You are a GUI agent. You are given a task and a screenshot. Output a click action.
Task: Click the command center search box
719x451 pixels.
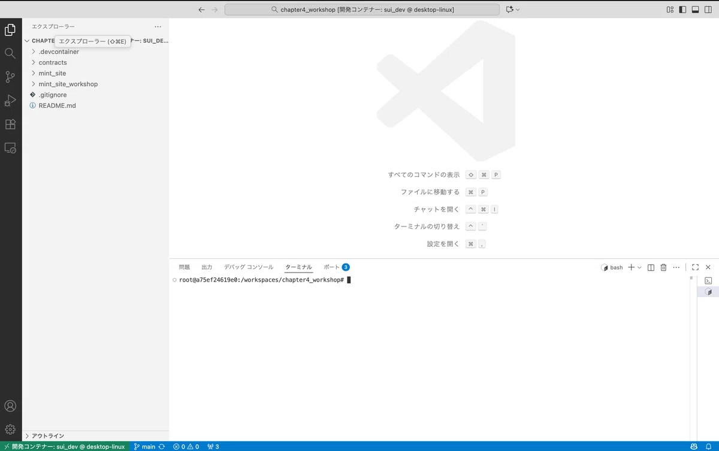pyautogui.click(x=362, y=10)
